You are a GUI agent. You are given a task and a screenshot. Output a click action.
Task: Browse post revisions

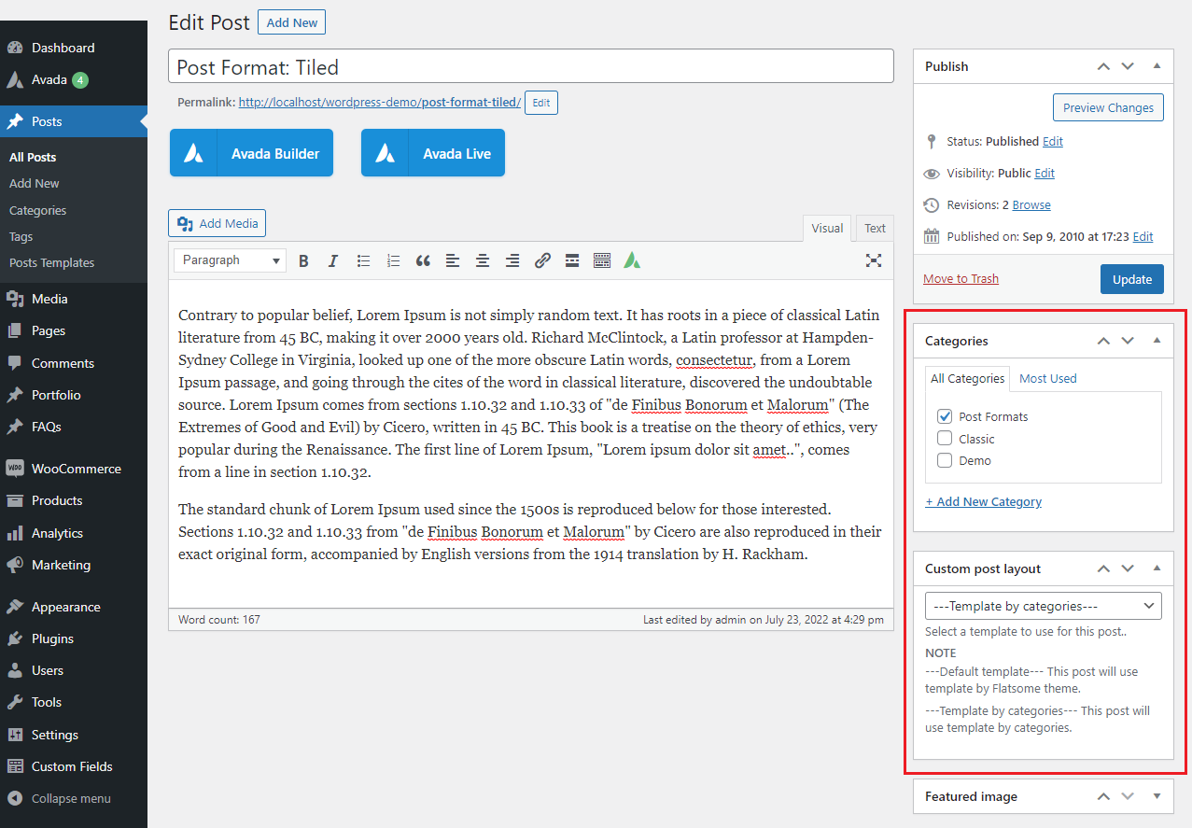[1031, 205]
